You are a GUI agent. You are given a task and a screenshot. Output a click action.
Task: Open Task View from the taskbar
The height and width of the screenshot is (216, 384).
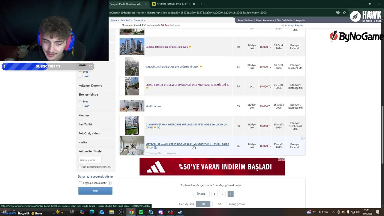point(72,212)
